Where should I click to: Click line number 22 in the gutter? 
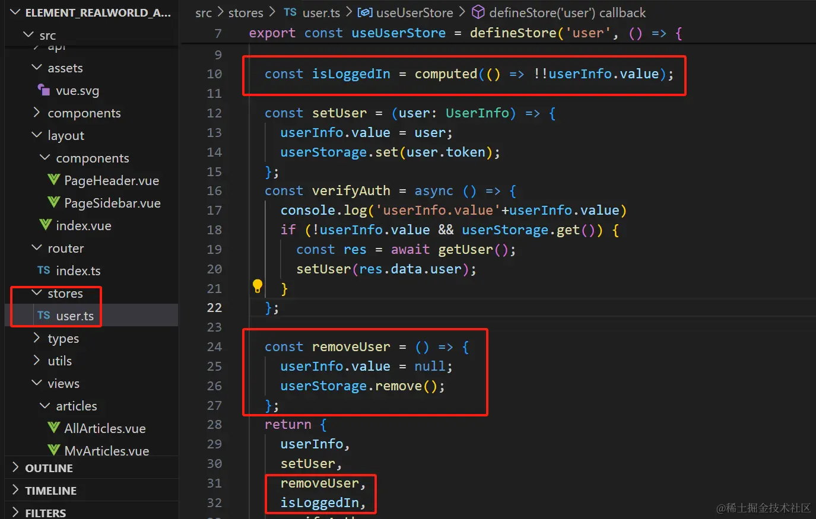214,307
